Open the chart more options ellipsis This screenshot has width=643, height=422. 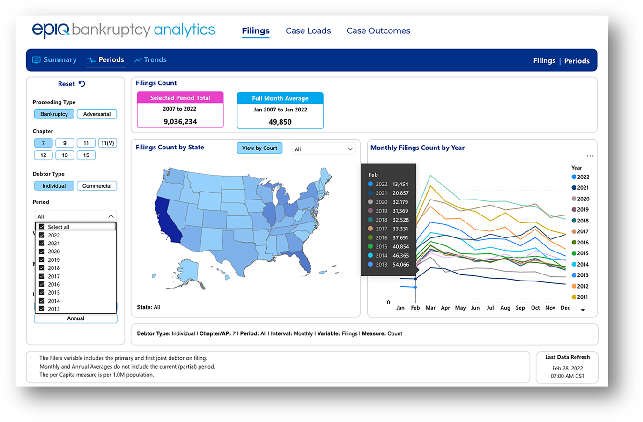tap(590, 156)
